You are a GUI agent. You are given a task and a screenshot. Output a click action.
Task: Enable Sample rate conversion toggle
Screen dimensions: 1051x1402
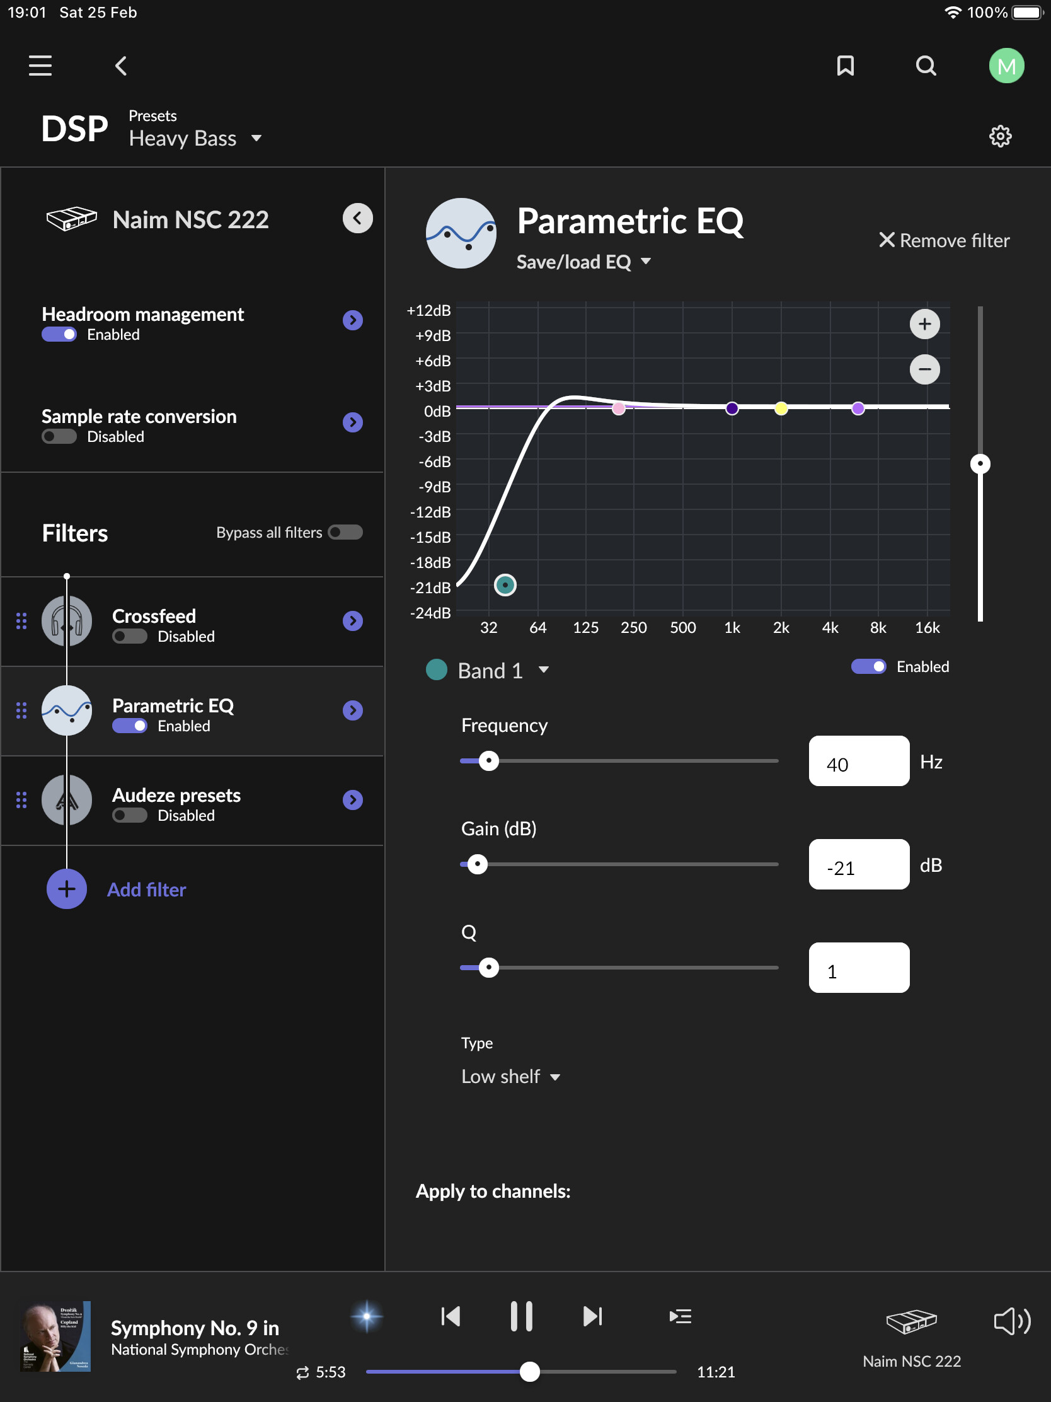click(x=59, y=437)
